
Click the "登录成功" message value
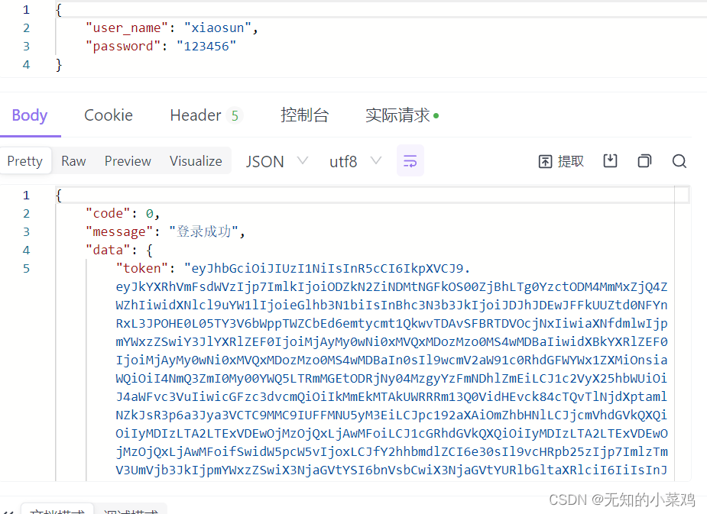[x=203, y=232]
